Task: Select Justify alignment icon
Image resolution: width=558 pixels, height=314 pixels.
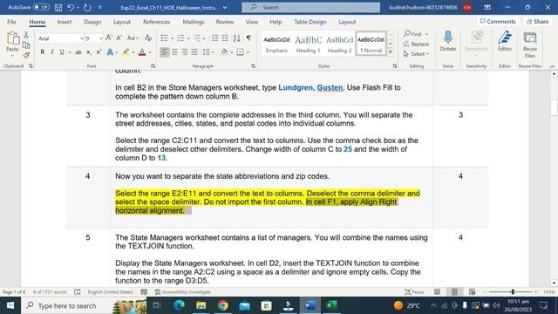Action: point(194,52)
